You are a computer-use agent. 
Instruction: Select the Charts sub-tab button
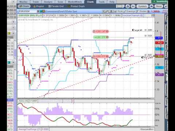(x=24, y=6)
